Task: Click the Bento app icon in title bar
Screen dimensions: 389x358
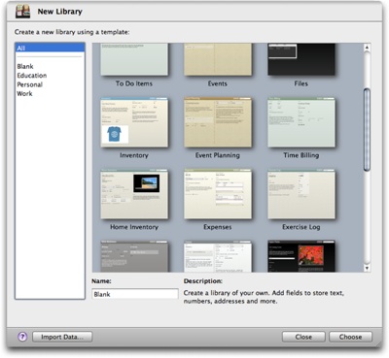Action: point(22,12)
